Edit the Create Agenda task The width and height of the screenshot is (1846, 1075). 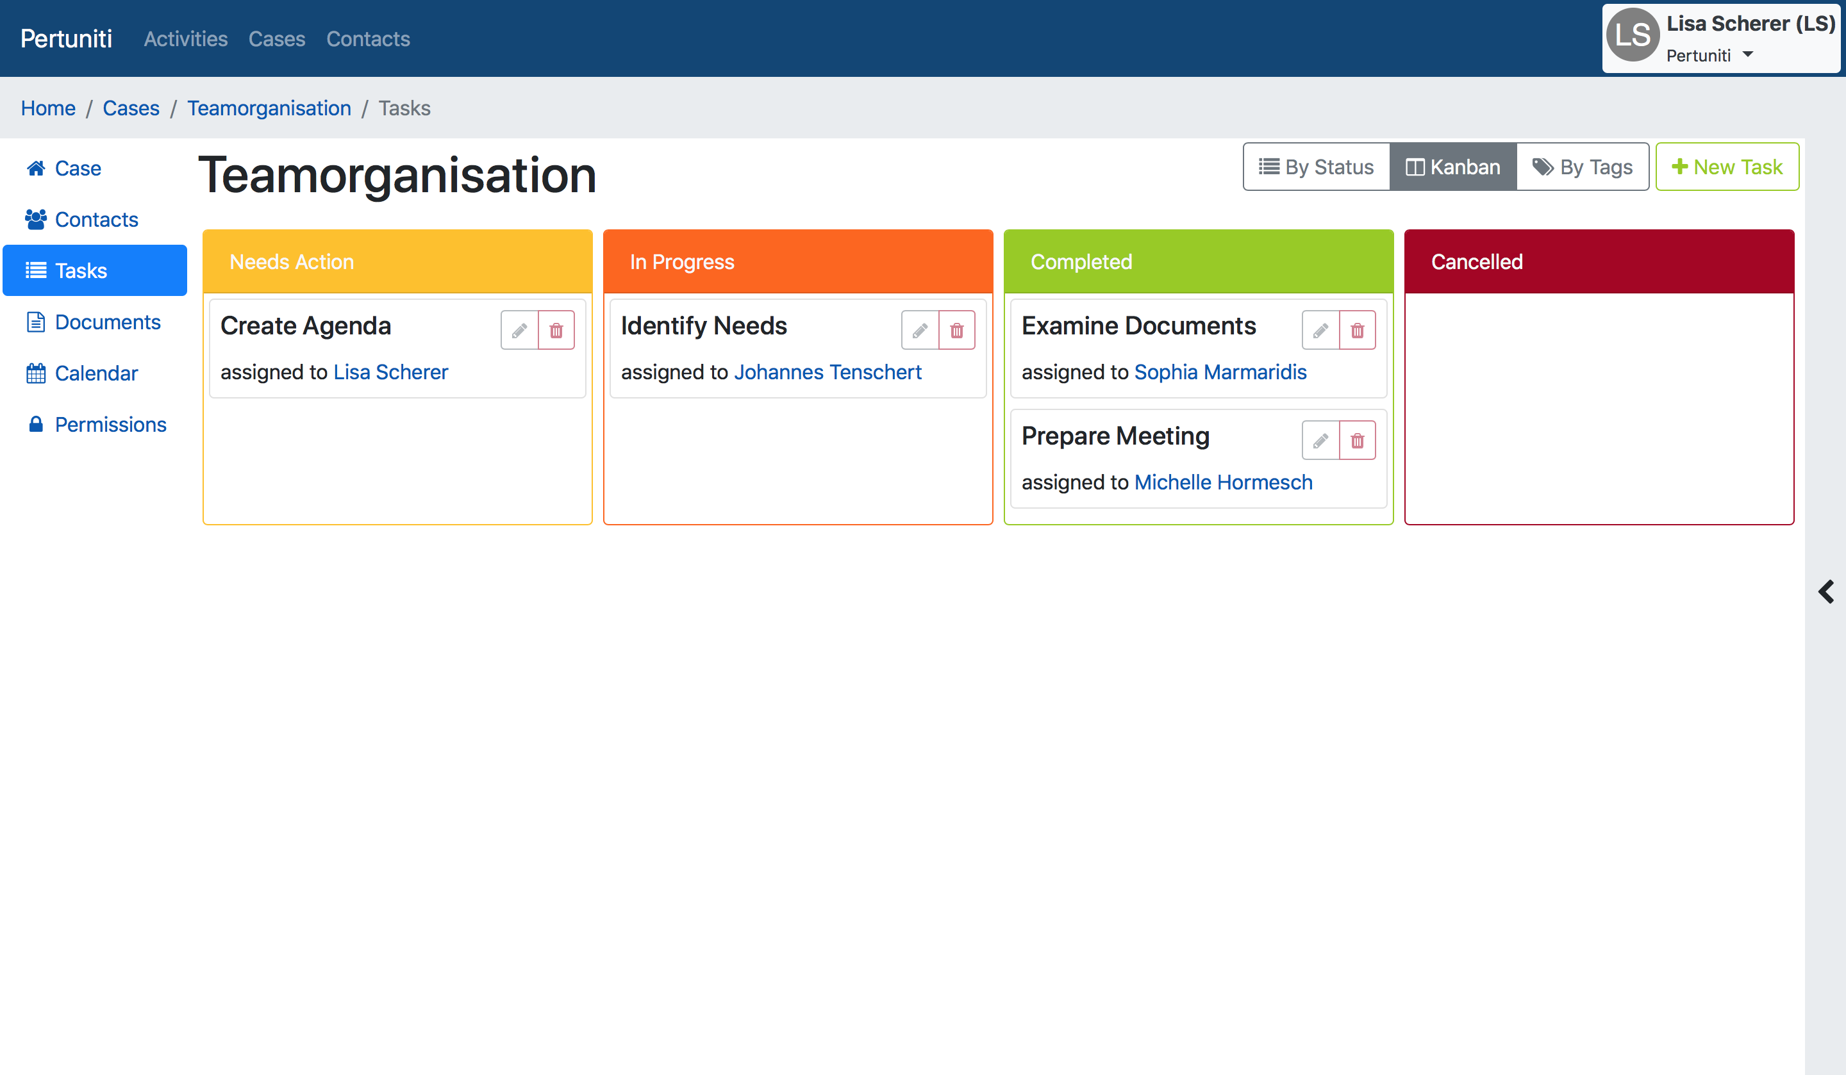(519, 331)
